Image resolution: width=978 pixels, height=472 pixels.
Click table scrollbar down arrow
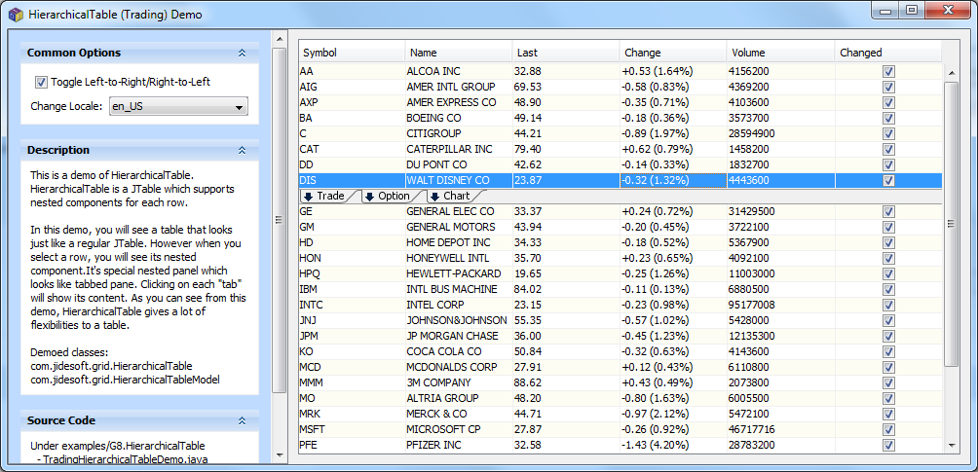951,445
